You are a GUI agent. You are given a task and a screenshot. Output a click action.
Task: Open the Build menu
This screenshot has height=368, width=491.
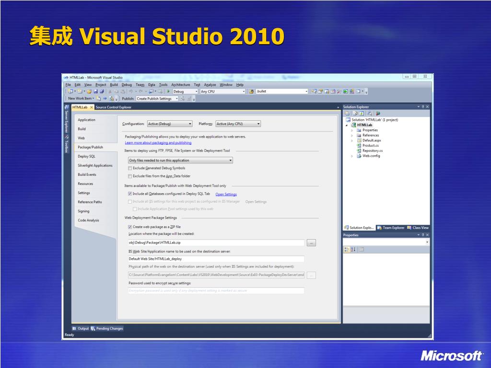pyautogui.click(x=114, y=85)
